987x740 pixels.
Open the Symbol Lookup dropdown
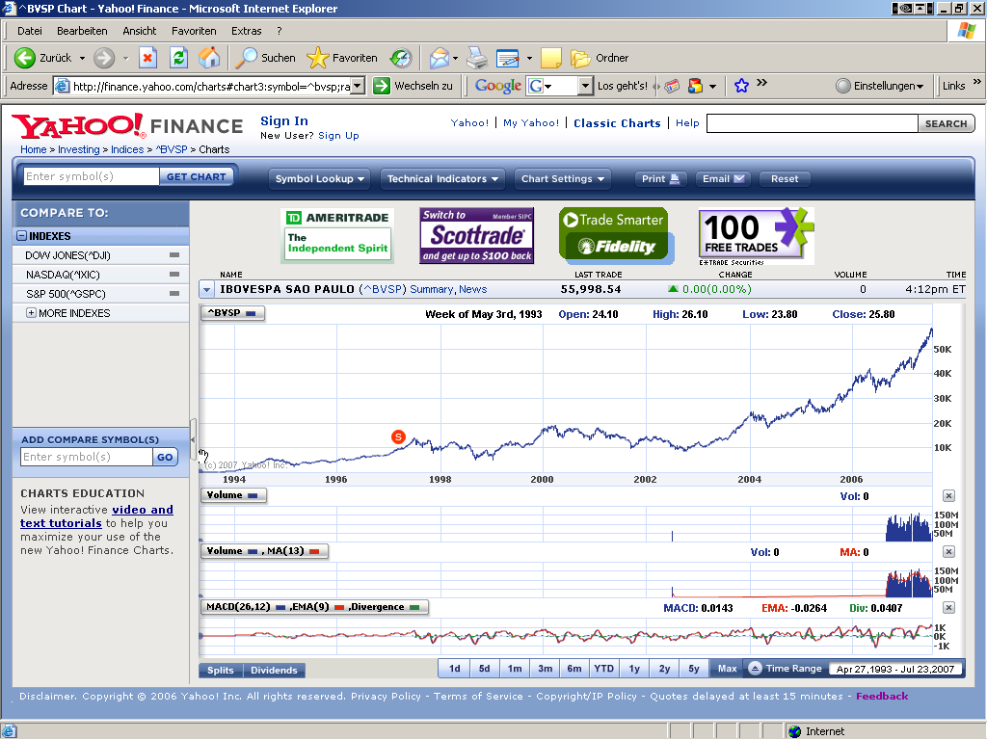319,178
